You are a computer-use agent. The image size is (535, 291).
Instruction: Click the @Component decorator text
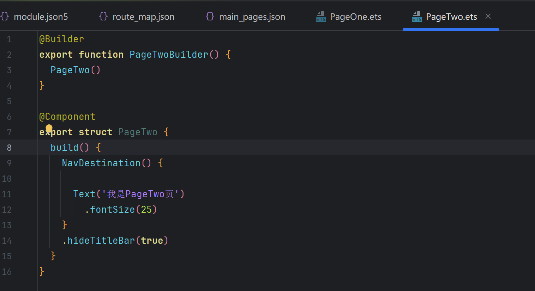[x=67, y=117]
